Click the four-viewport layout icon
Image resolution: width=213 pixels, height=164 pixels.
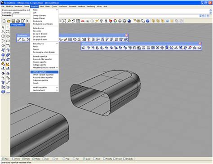[x=78, y=21]
